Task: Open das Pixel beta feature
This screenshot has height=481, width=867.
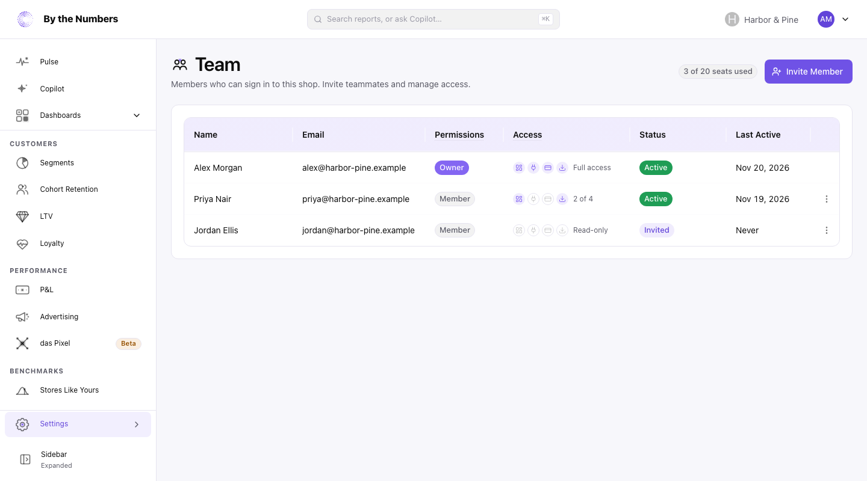Action: (78, 343)
